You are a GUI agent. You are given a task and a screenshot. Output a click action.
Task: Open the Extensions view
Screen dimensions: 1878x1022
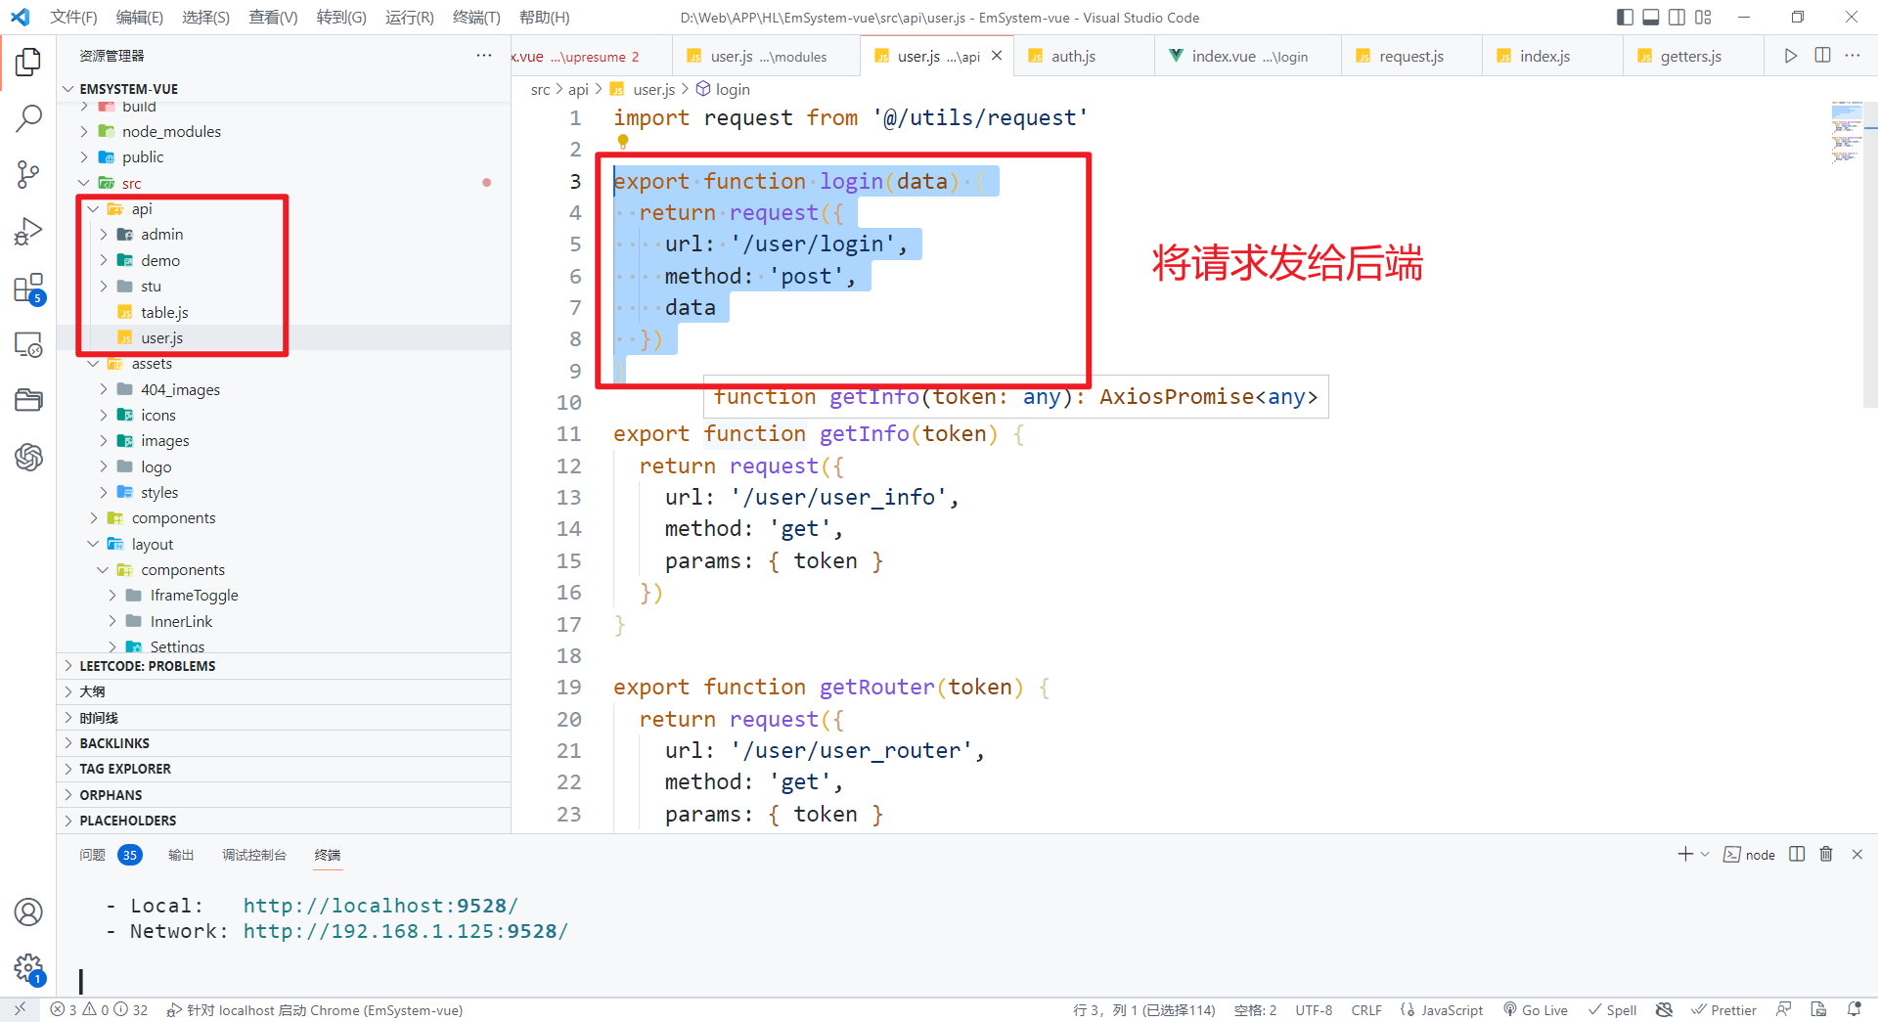[x=28, y=289]
